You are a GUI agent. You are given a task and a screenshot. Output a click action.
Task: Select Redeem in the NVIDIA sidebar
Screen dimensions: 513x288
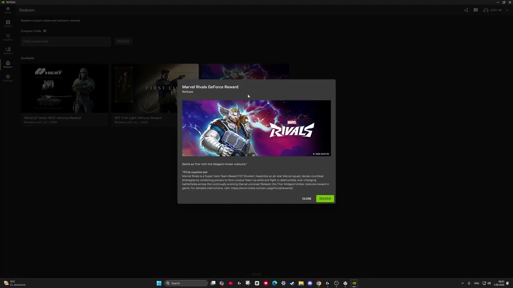8,64
